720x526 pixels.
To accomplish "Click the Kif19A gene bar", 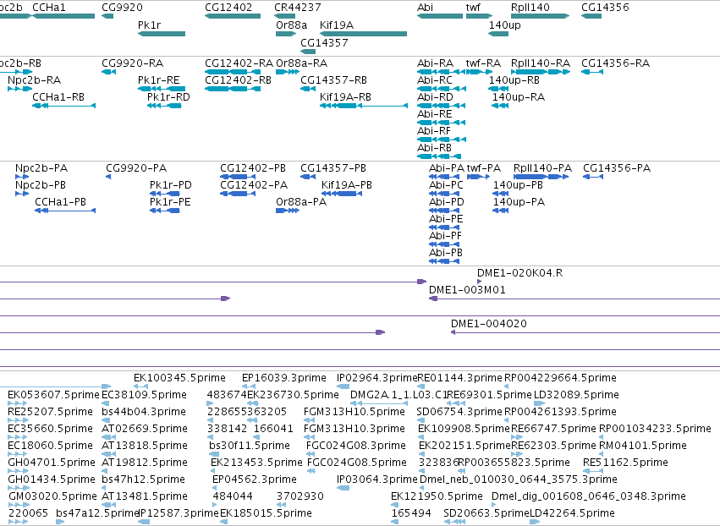I will (363, 34).
